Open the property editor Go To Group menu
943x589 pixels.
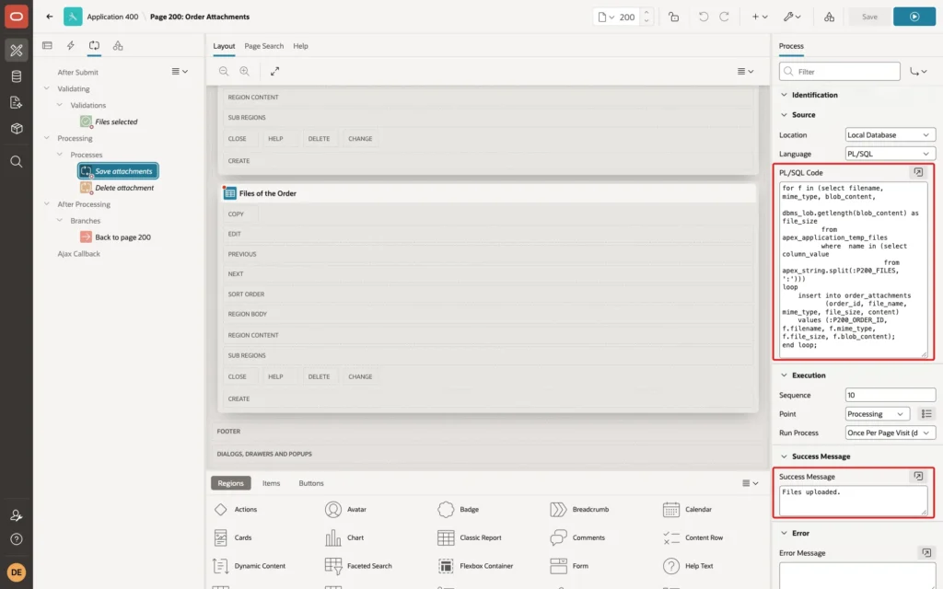[918, 72]
